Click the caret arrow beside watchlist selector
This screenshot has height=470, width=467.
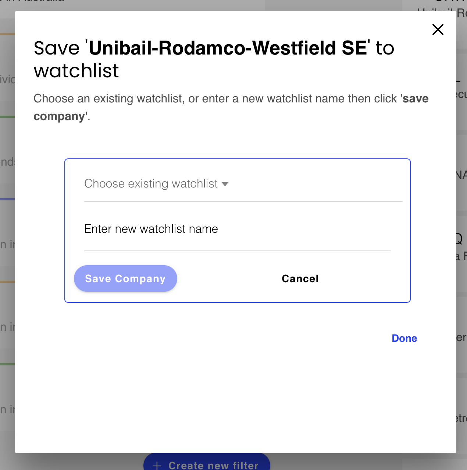click(x=225, y=184)
